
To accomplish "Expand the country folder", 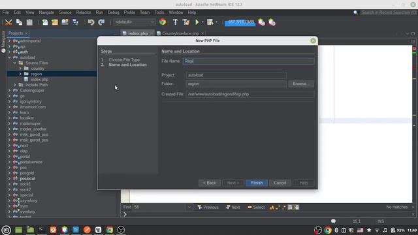I will click(20, 69).
